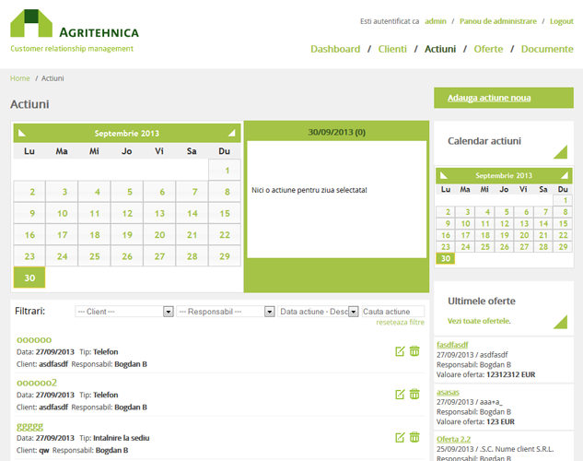Delete the ggggg action
The image size is (583, 461).
tap(414, 437)
